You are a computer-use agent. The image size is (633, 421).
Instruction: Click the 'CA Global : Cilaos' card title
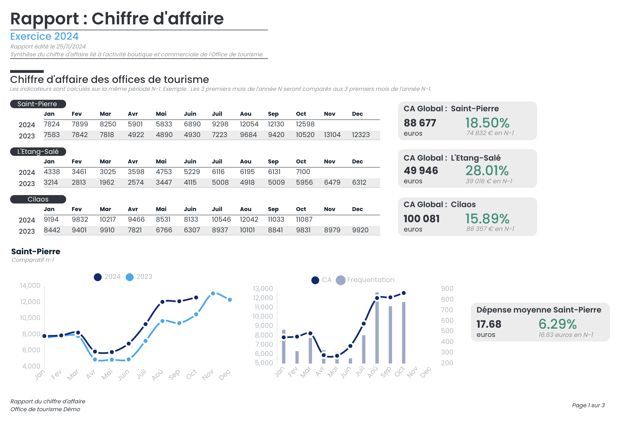[x=440, y=205]
